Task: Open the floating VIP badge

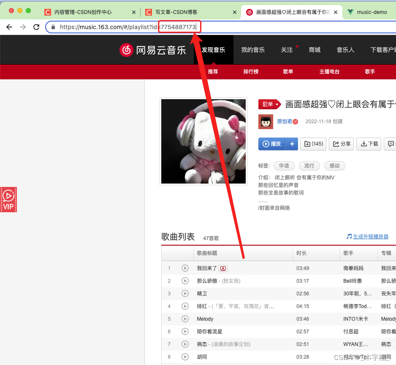Action: point(8,200)
